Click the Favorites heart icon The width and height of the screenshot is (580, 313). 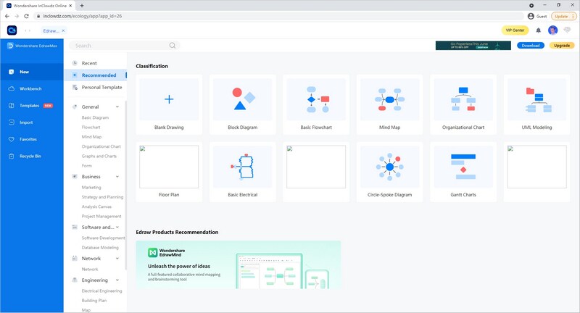coord(12,139)
